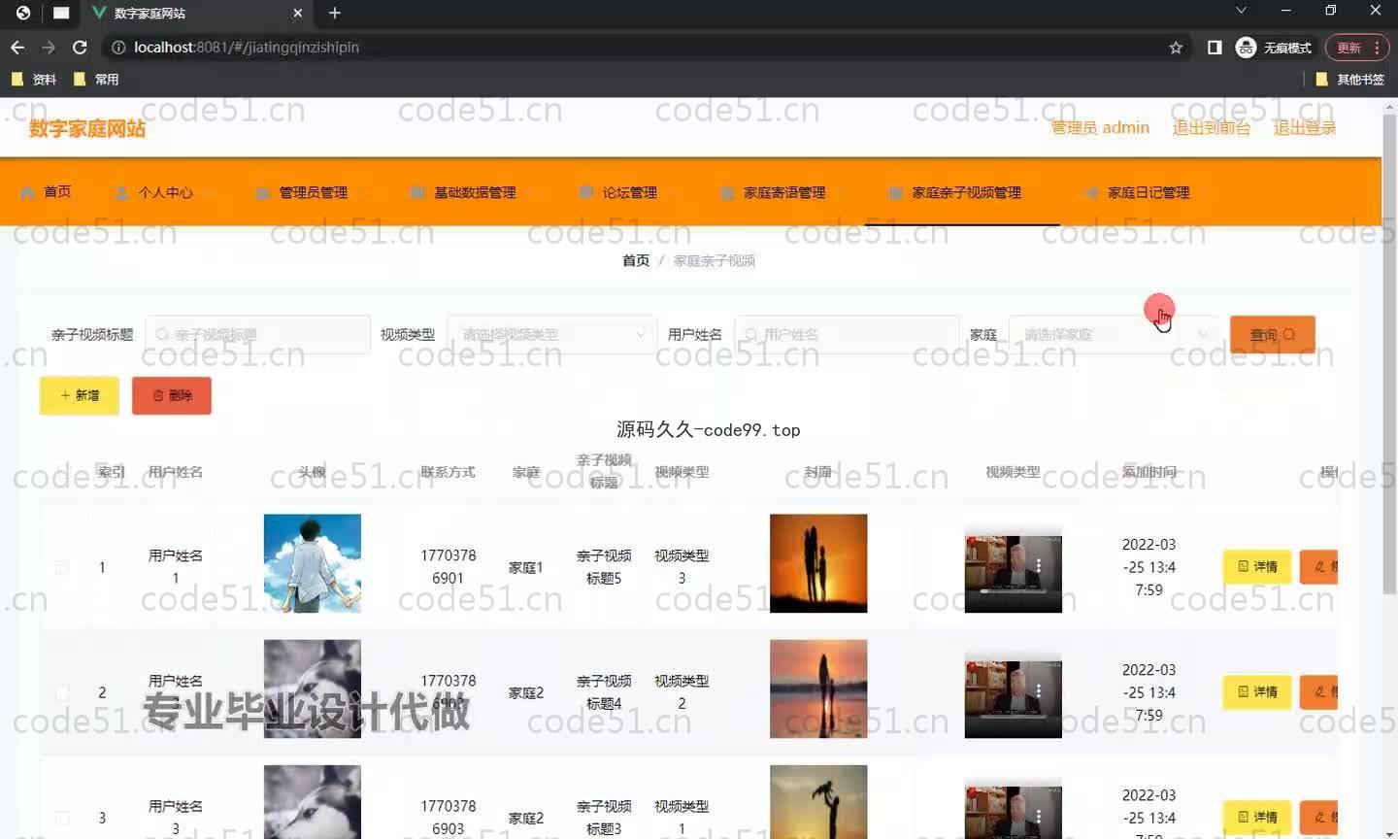Open video options dots in row 1
Viewport: 1398px width, 839px height.
[1039, 565]
